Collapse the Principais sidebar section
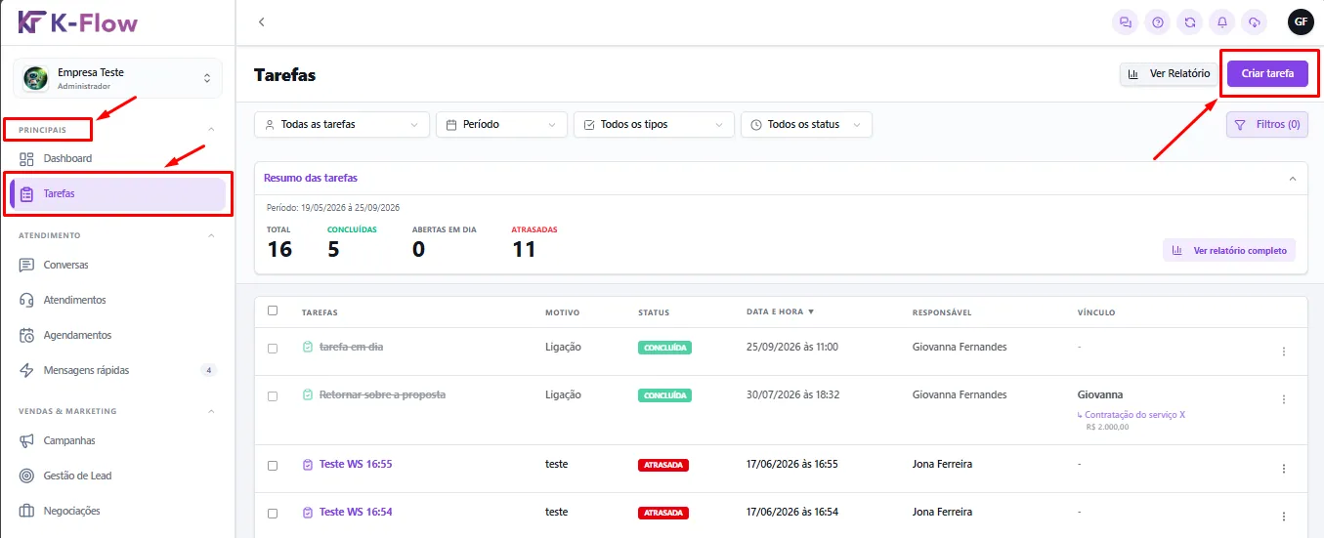 pos(212,129)
